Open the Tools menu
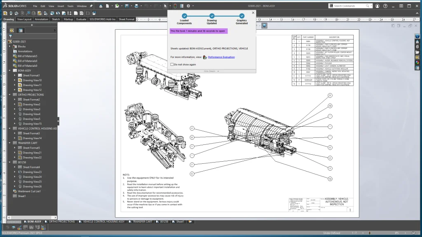422x237 pixels. pyautogui.click(x=70, y=6)
